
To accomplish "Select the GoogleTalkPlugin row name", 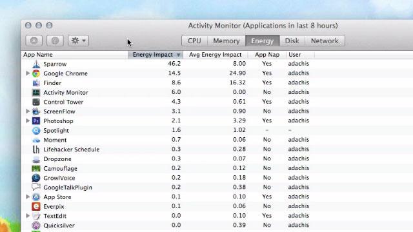I will [68, 188].
